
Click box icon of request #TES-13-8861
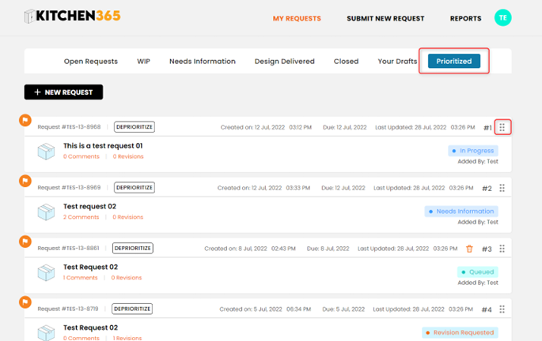pyautogui.click(x=46, y=273)
